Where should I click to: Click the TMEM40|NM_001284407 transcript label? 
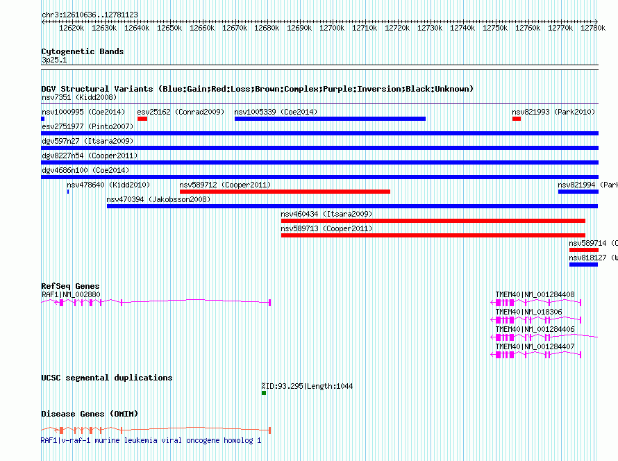point(535,346)
